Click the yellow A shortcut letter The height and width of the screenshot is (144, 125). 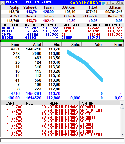pyautogui.click(x=74, y=3)
